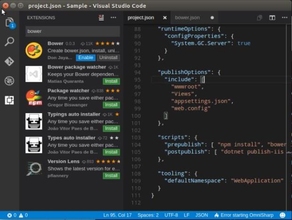Open the editor more actions ellipsis

click(284, 18)
